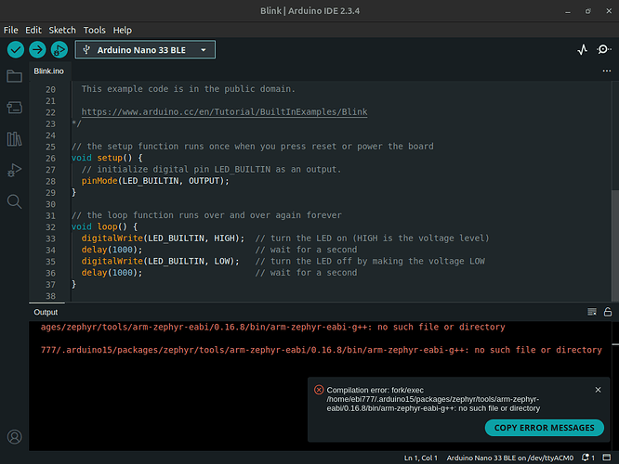Image resolution: width=619 pixels, height=464 pixels.
Task: Open the Debug sidebar panel
Action: tap(14, 171)
